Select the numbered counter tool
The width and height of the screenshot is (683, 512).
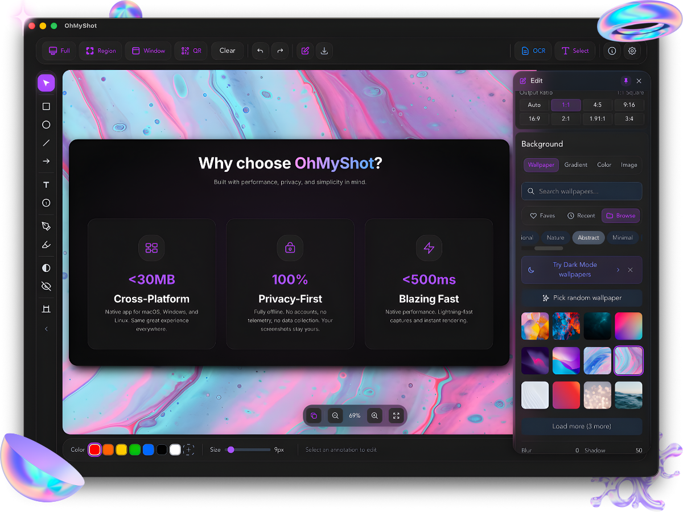(x=46, y=203)
